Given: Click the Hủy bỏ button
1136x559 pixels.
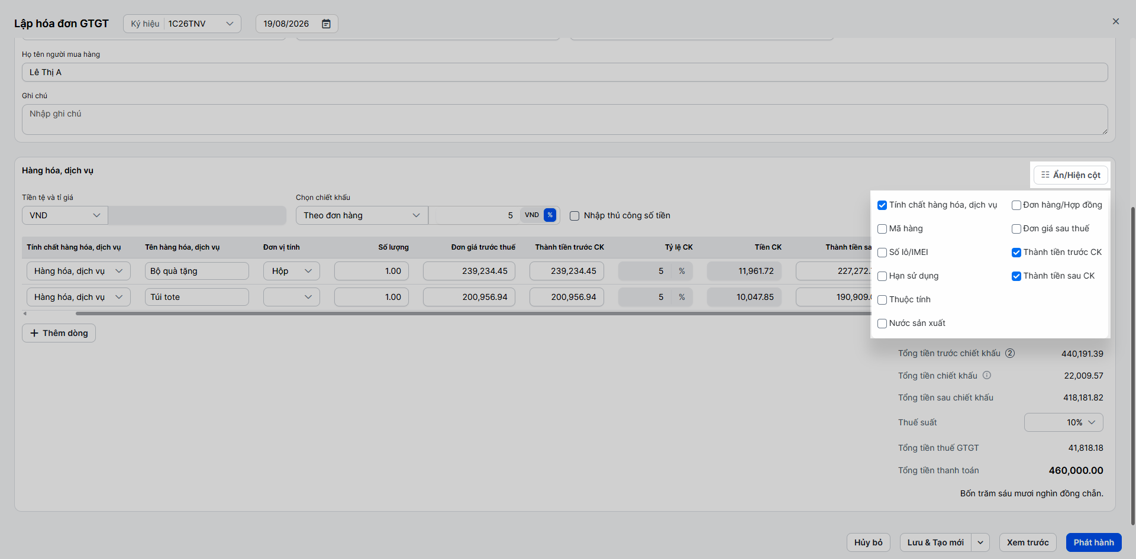Looking at the screenshot, I should click(869, 542).
